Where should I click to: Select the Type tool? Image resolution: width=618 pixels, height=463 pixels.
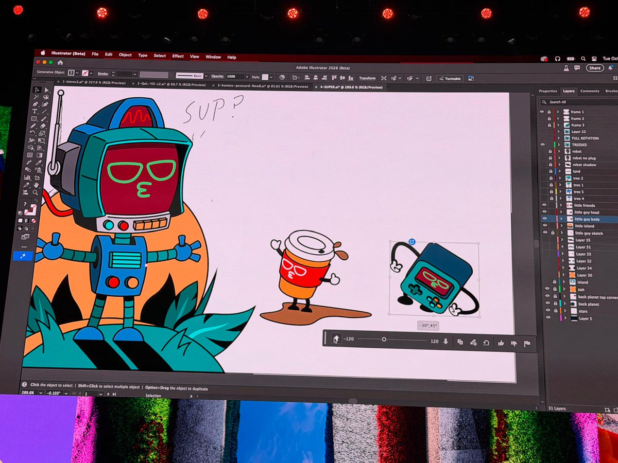35,112
